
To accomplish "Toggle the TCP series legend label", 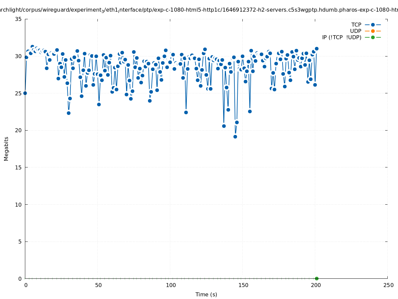I will coord(356,25).
